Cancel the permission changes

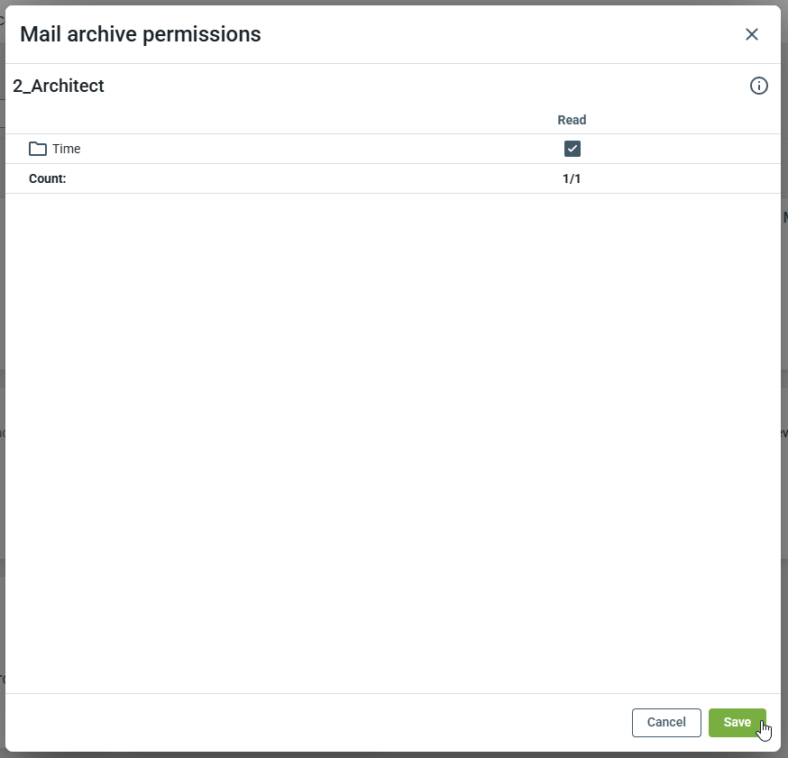click(666, 722)
